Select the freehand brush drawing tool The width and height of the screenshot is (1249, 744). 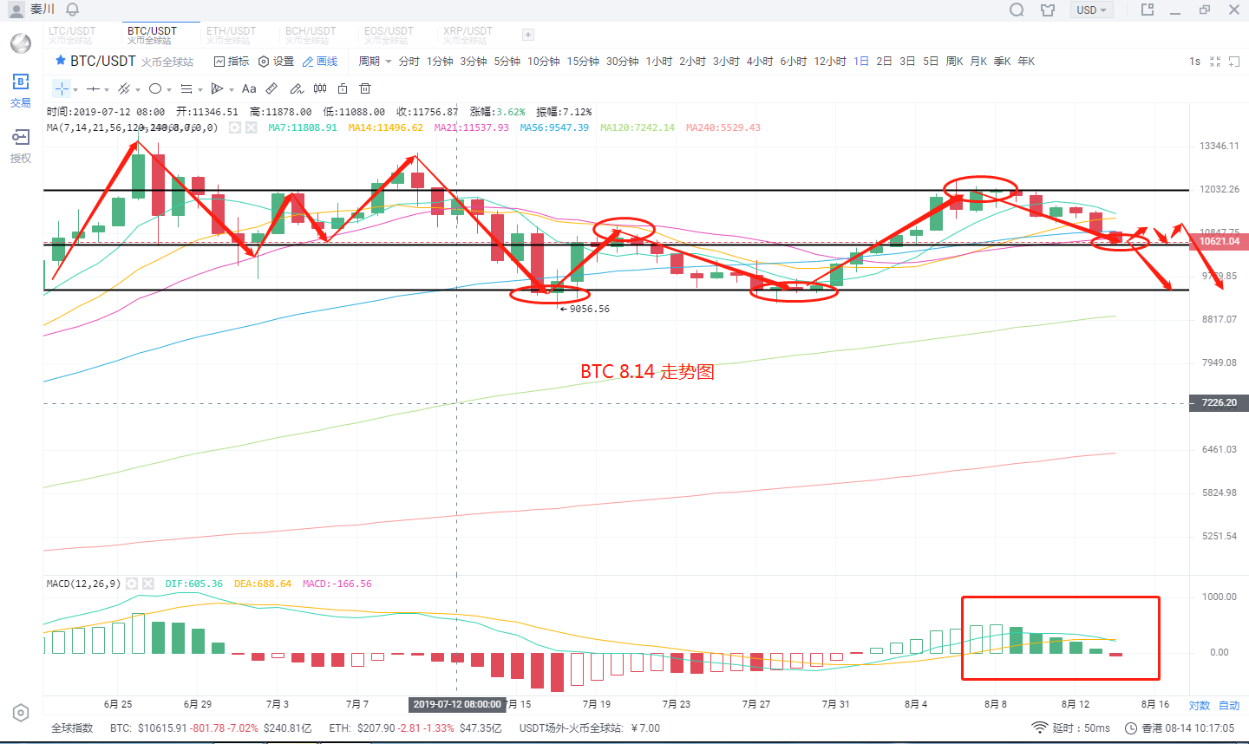point(297,88)
